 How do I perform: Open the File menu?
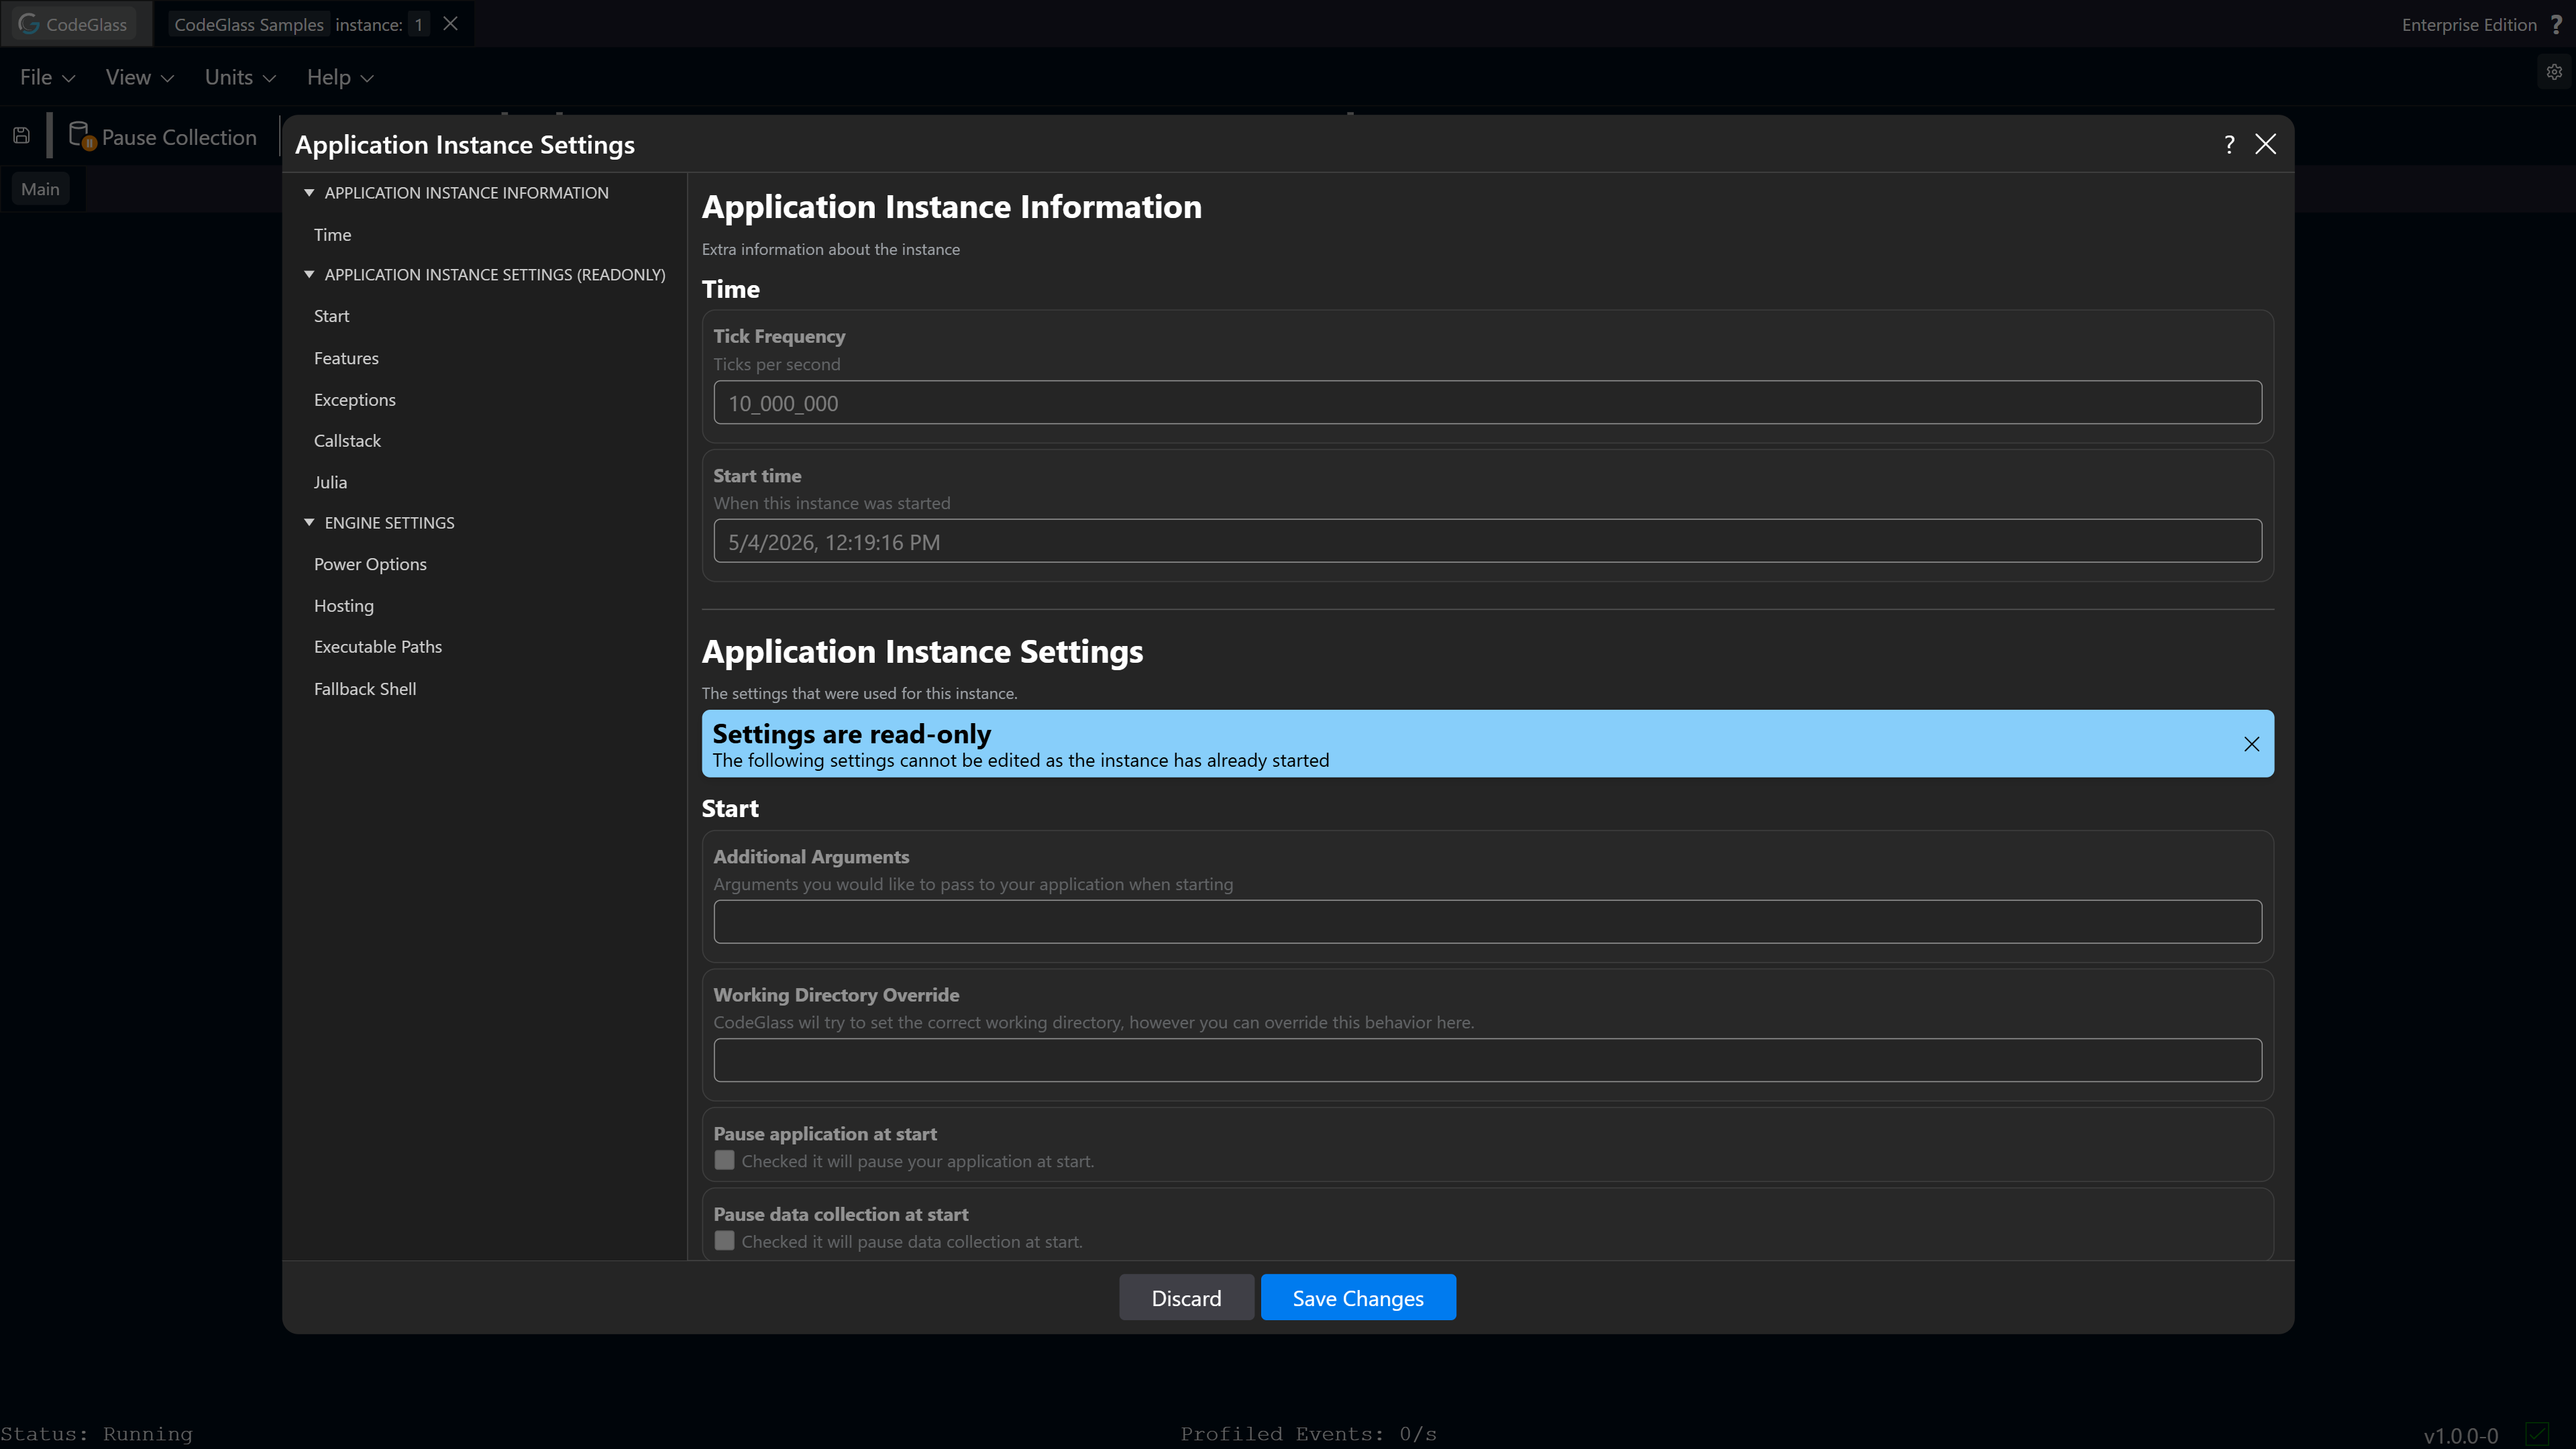point(47,77)
